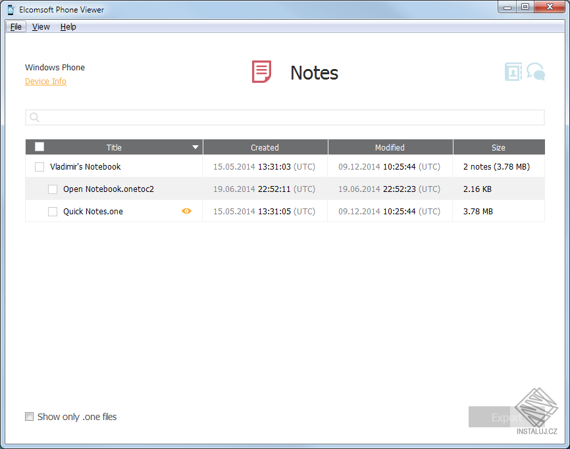Sort by the Created column header
The width and height of the screenshot is (570, 449).
[265, 147]
